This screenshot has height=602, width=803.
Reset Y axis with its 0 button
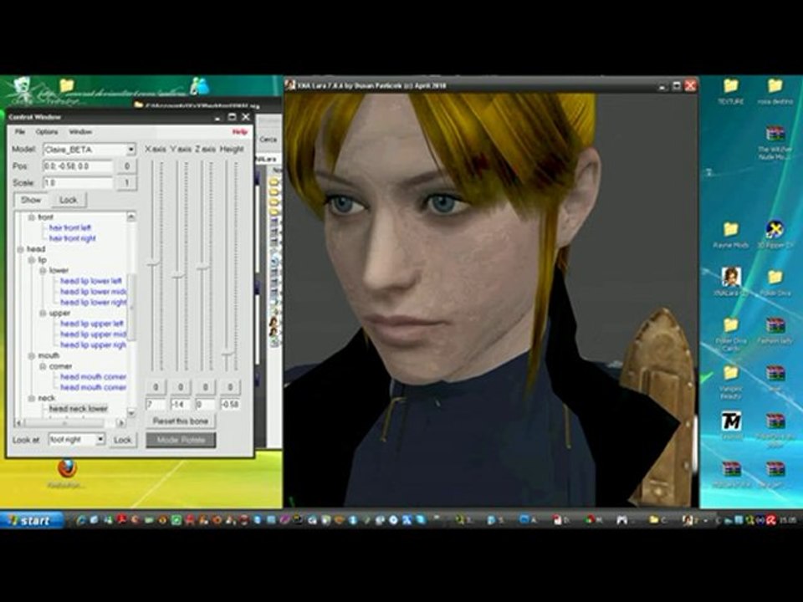pyautogui.click(x=181, y=387)
